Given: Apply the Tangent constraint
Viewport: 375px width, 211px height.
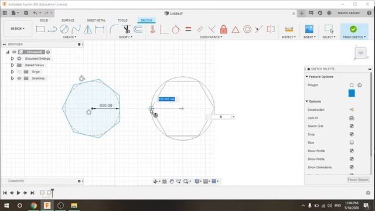Looking at the screenshot, I should (176, 29).
